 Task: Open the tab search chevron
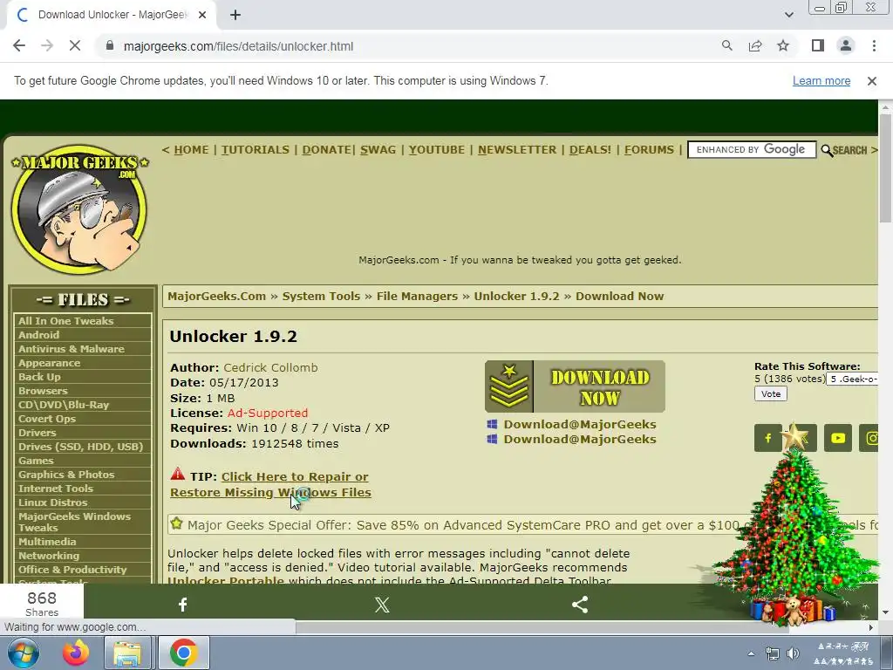point(788,16)
